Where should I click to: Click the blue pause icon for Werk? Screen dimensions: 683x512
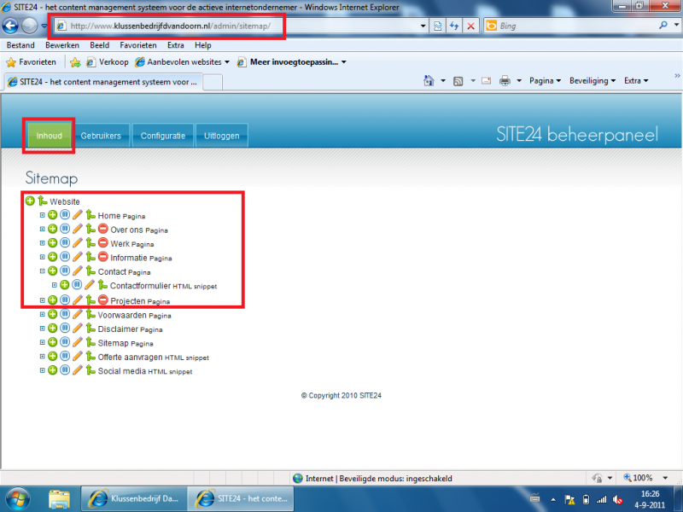coord(65,243)
